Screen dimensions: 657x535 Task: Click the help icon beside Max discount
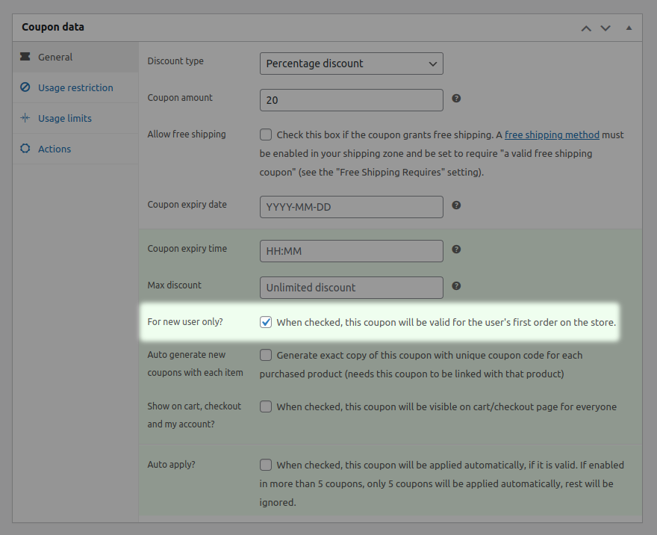point(456,285)
